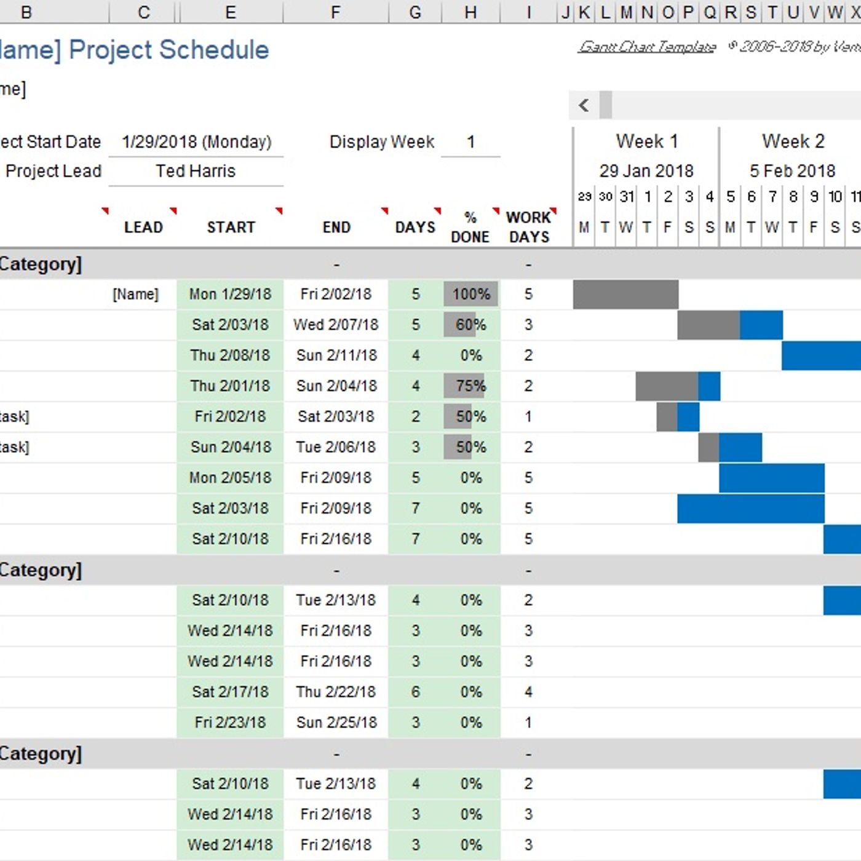Image resolution: width=861 pixels, height=861 pixels.
Task: Select the 60% done progress cell
Action: (471, 325)
